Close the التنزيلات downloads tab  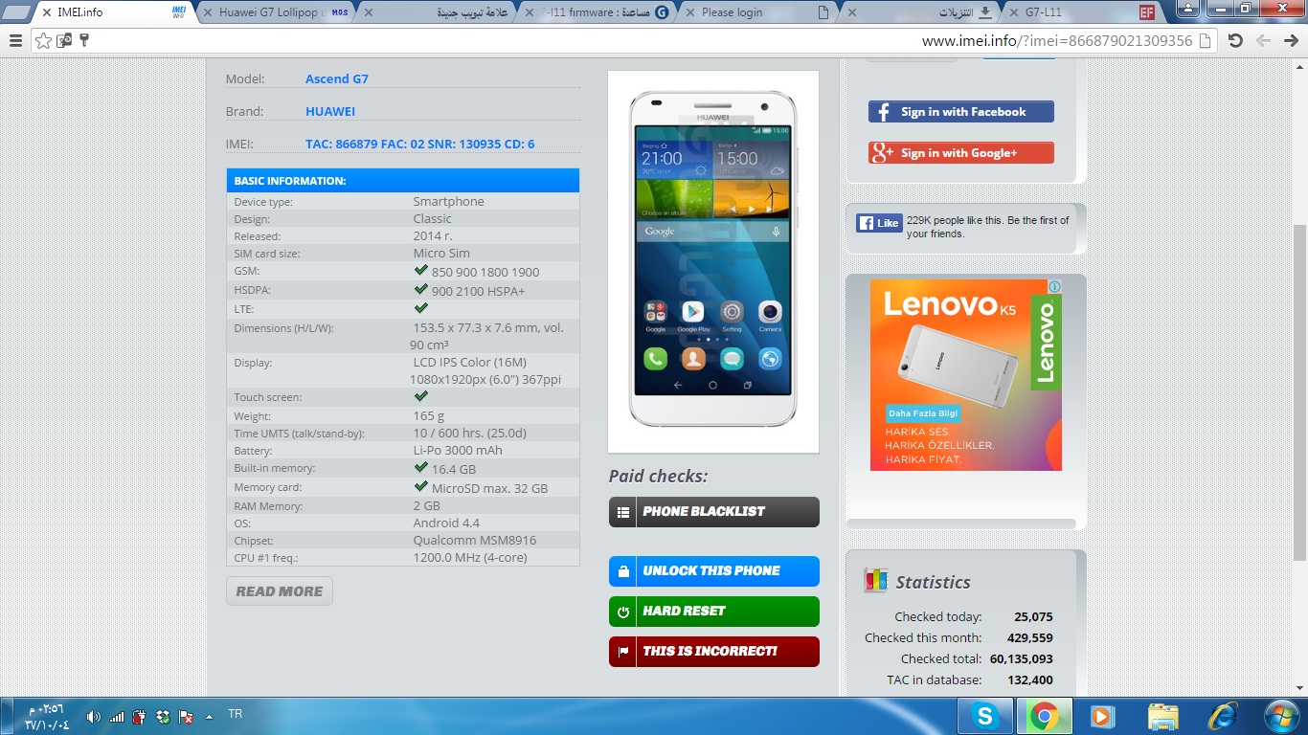click(x=852, y=12)
